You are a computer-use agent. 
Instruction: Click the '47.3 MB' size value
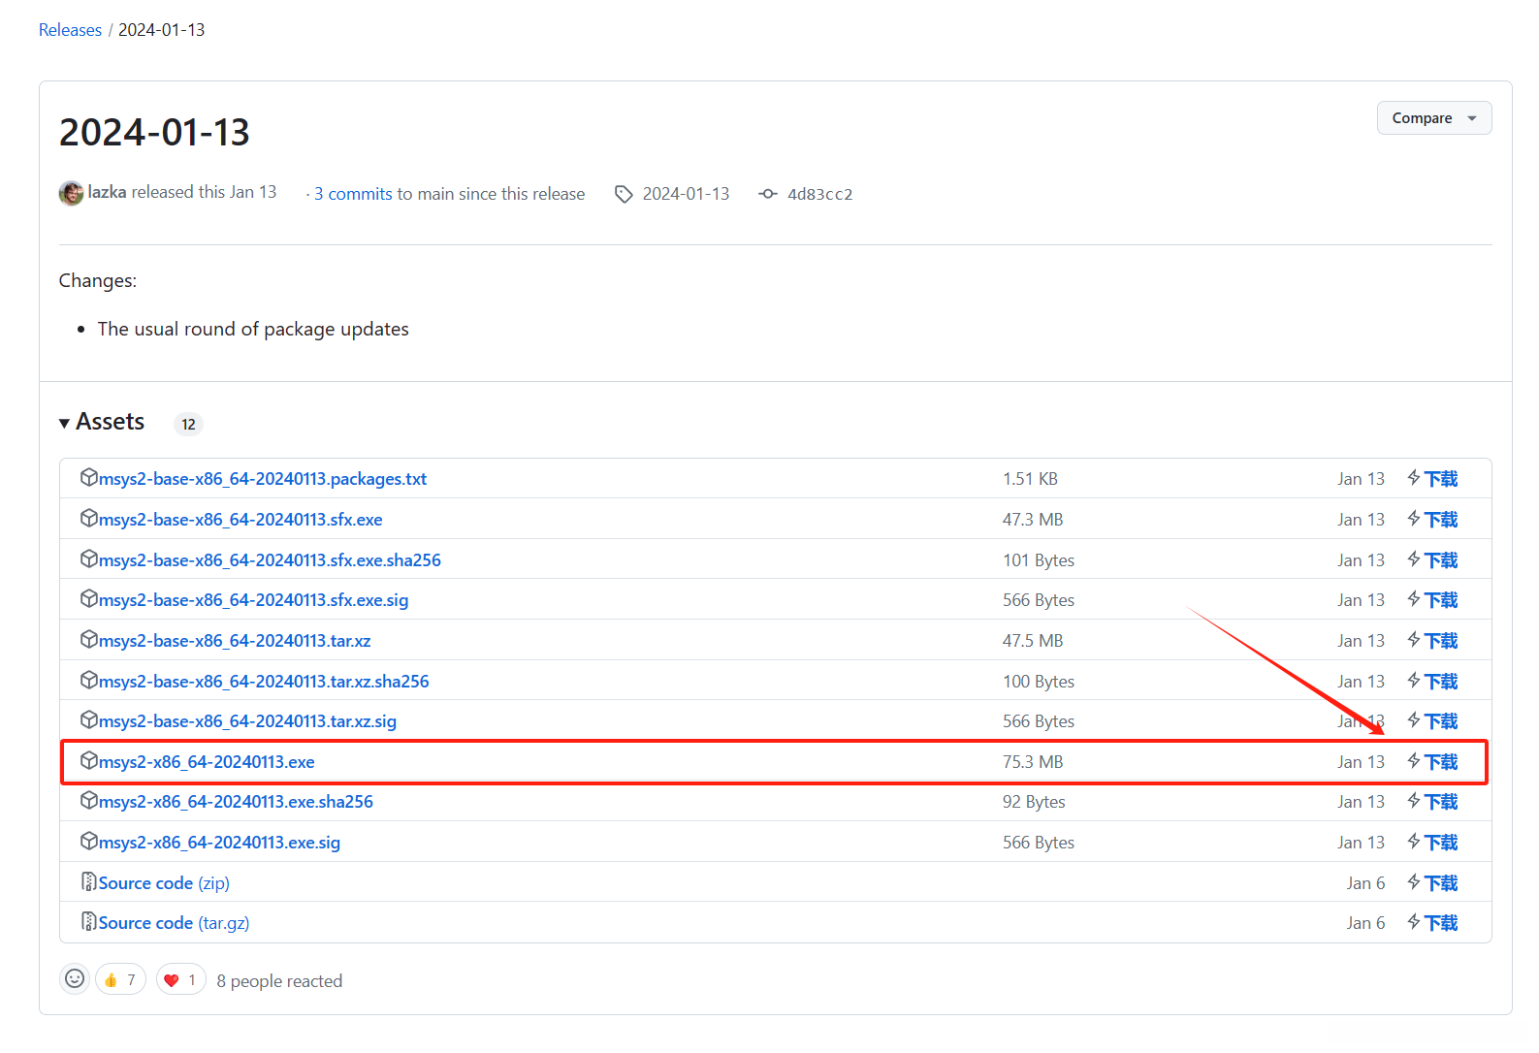click(x=1033, y=520)
